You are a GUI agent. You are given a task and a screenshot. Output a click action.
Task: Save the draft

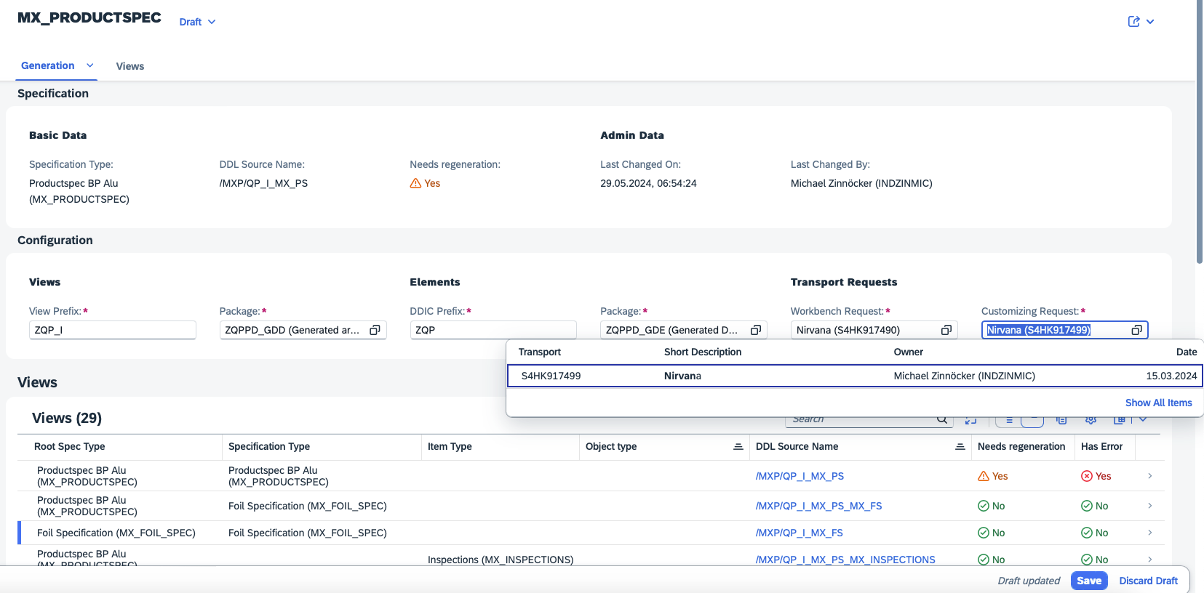[1089, 581]
